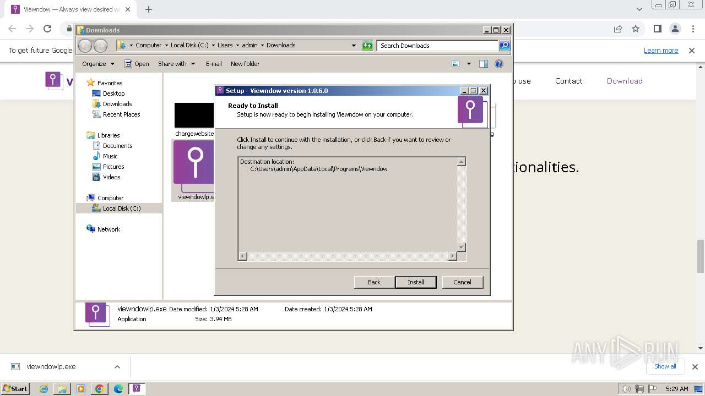Click Chrome share page icon
Image resolution: width=705 pixels, height=396 pixels.
tap(618, 29)
